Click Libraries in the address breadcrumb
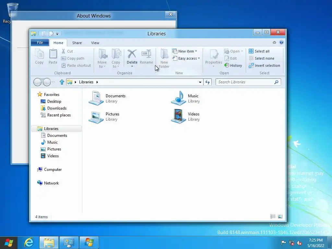The height and width of the screenshot is (249, 332). (x=86, y=82)
